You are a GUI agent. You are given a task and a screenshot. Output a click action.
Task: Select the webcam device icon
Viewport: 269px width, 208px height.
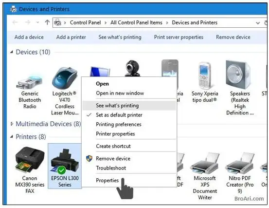click(132, 68)
